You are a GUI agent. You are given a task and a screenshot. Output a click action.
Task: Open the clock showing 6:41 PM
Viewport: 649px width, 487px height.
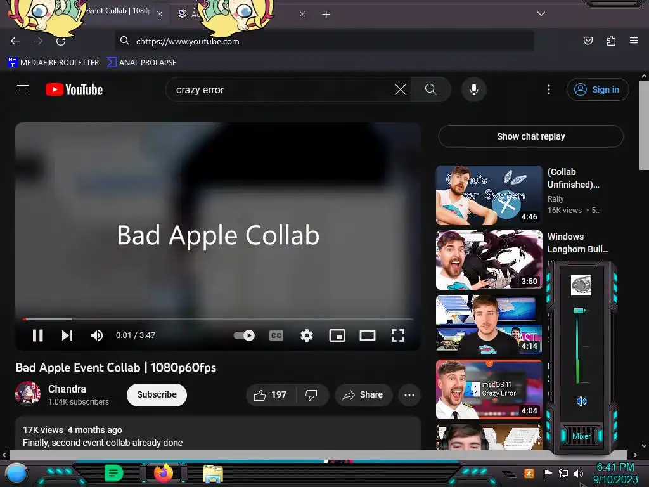pyautogui.click(x=615, y=473)
